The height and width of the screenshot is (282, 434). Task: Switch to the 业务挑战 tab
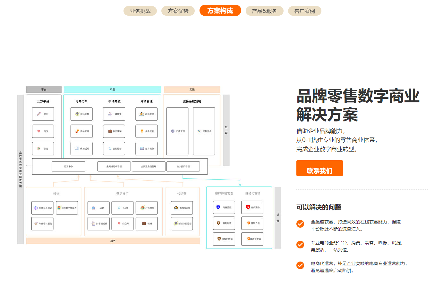[x=140, y=11]
